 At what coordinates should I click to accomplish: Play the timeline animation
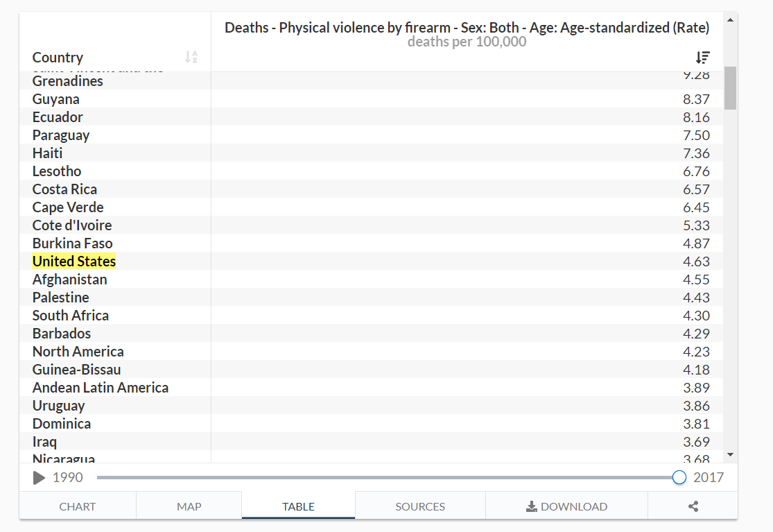39,478
